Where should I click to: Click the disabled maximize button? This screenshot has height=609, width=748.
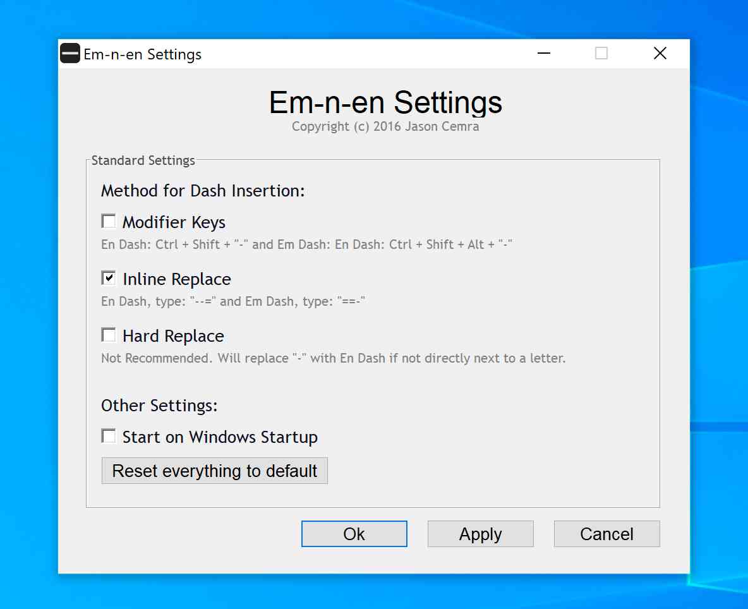(601, 53)
